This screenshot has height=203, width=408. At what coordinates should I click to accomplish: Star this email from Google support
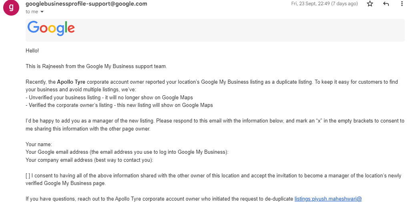(x=370, y=4)
